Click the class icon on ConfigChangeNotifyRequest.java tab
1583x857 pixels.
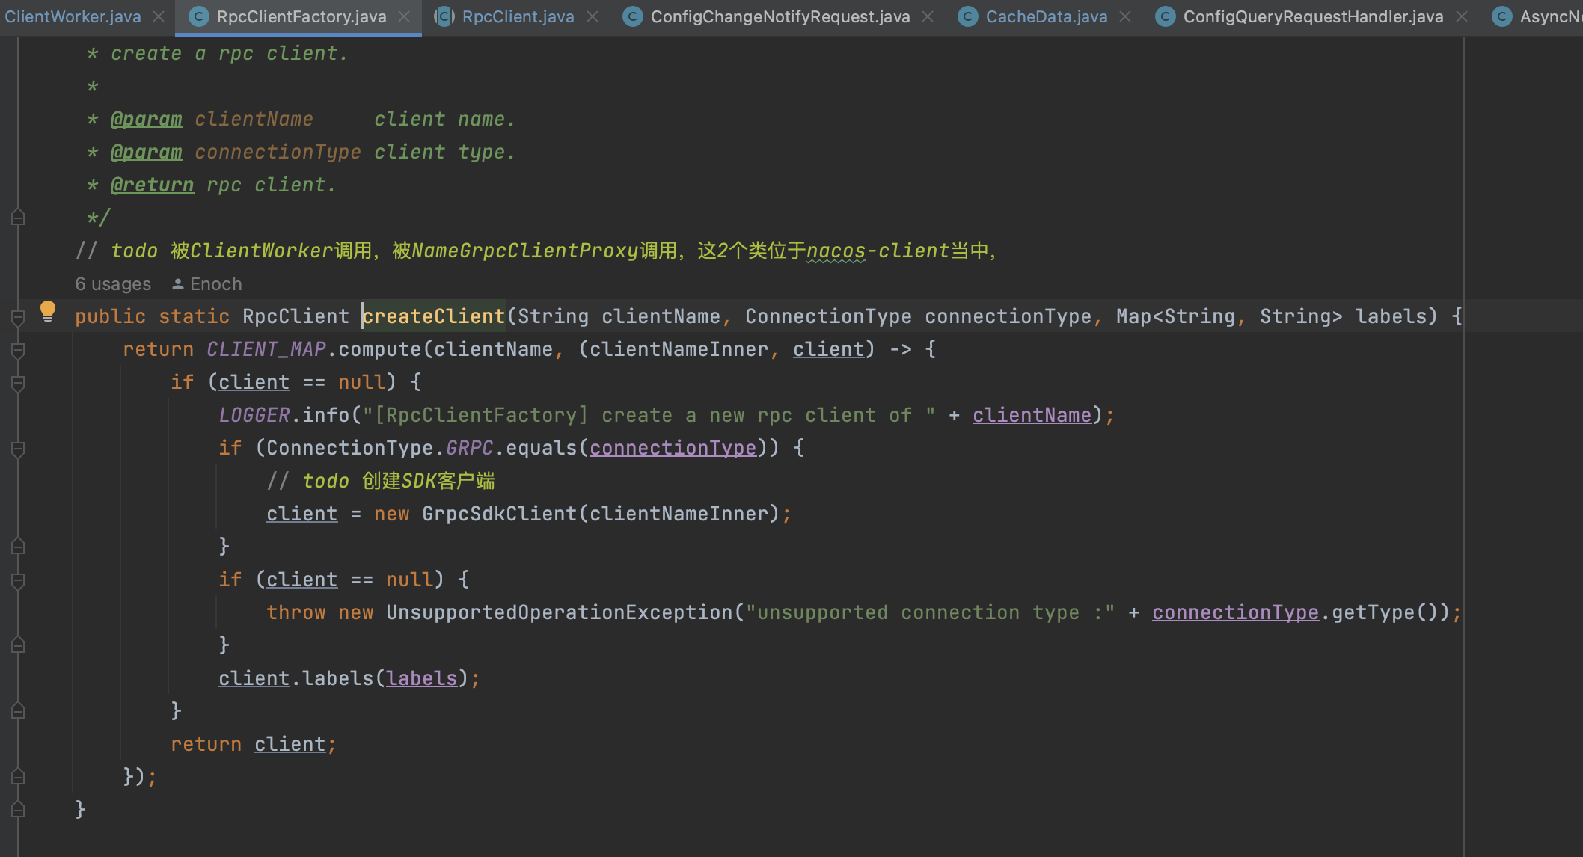coord(633,16)
